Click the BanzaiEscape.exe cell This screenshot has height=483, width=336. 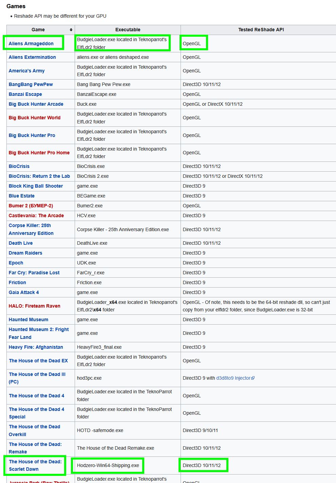(x=128, y=94)
